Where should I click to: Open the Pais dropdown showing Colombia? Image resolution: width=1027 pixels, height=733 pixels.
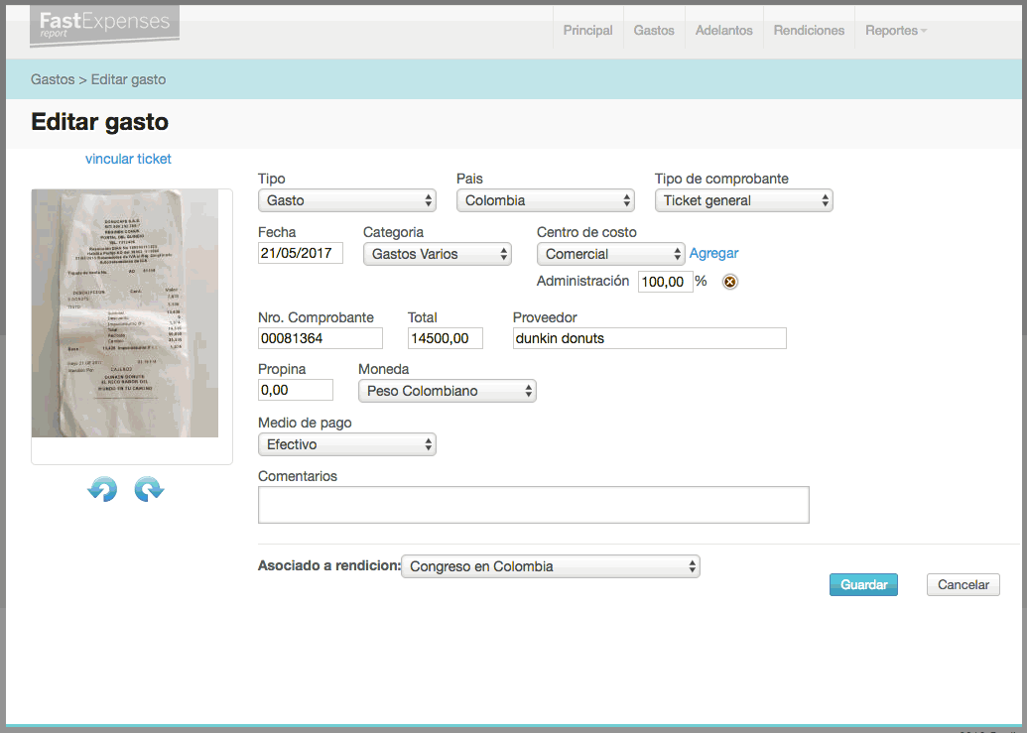tap(546, 200)
